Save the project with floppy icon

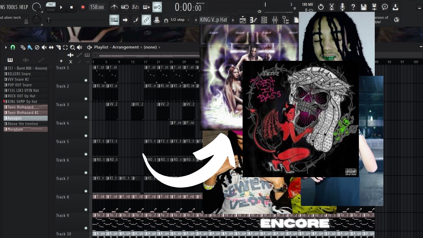coord(364,7)
